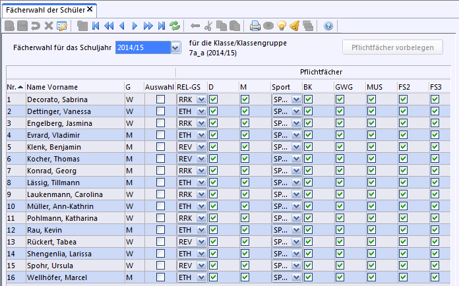This screenshot has height=286, width=459.
Task: Click the printer icon
Action: (255, 26)
